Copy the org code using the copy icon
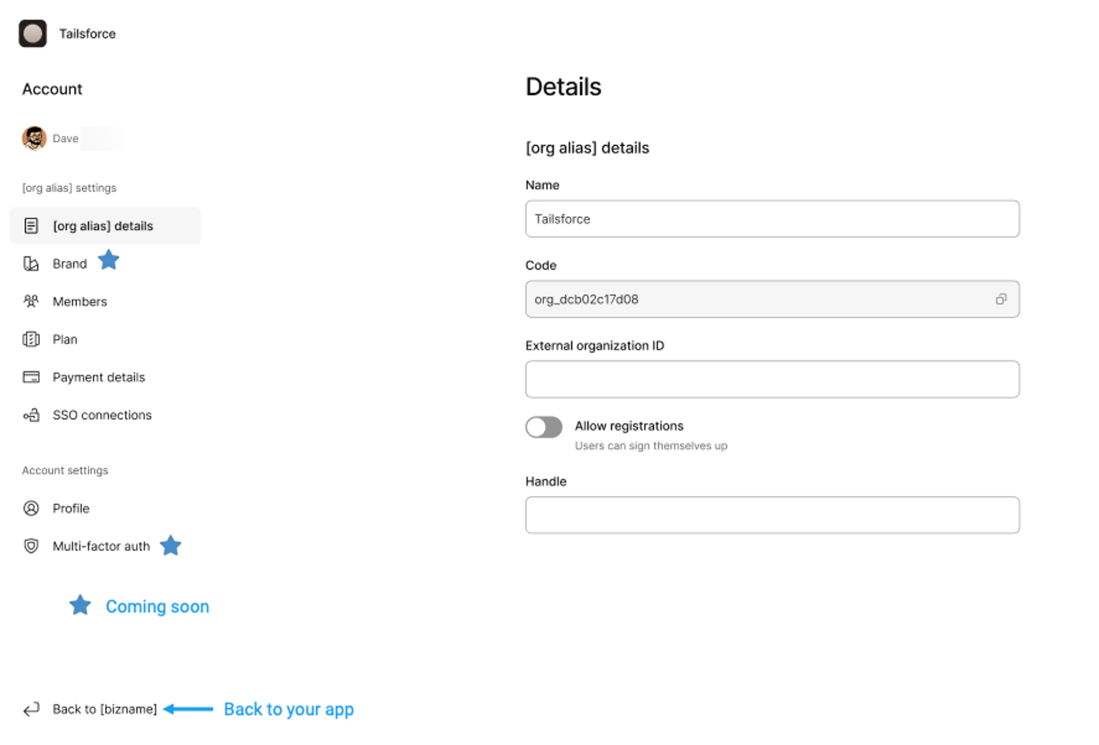Screen dimensions: 1099x745 point(1001,299)
